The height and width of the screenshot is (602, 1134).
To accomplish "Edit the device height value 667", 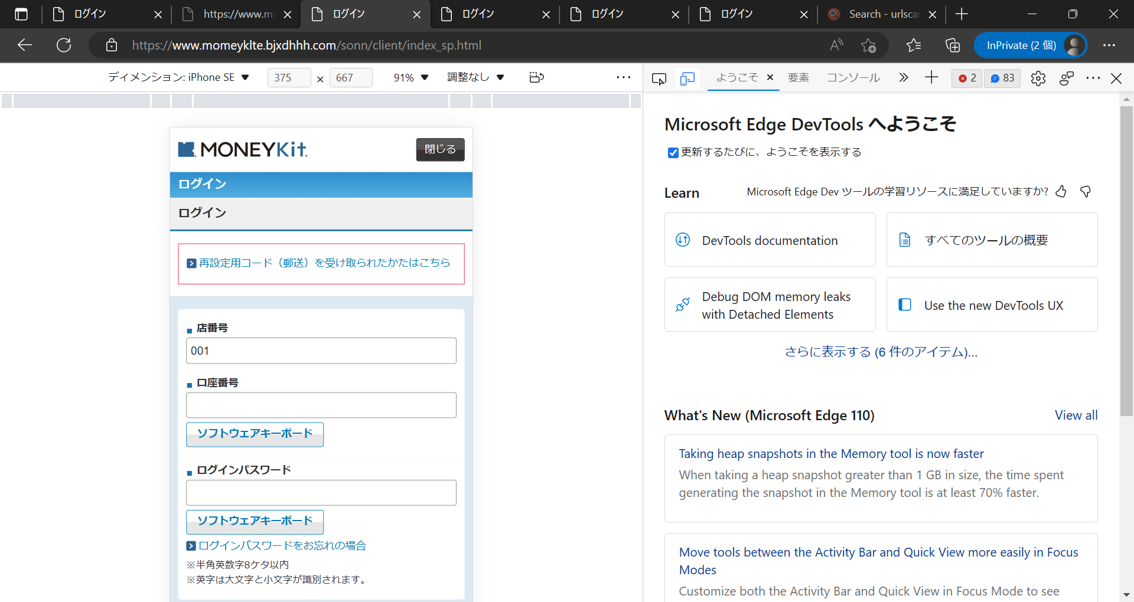I will 351,77.
